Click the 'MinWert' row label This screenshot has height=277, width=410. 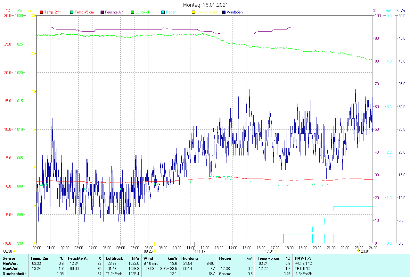click(10, 263)
